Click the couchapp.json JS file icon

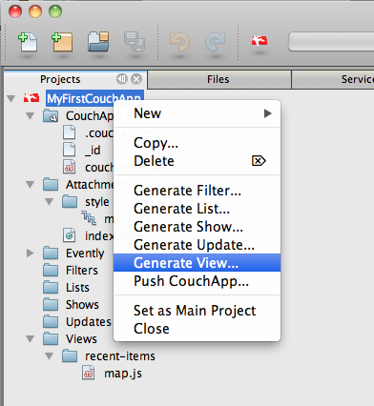coord(70,167)
